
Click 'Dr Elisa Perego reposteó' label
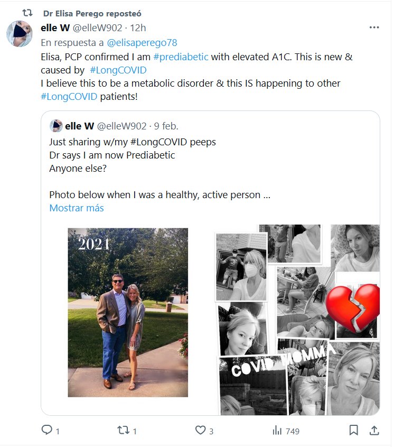(92, 13)
